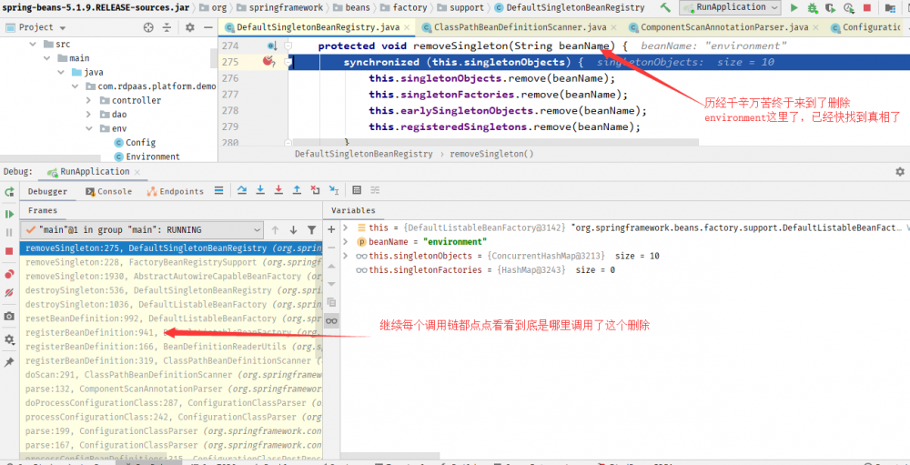The width and height of the screenshot is (910, 465).
Task: Open the Endpoints tab in Debug
Action: coord(176,192)
